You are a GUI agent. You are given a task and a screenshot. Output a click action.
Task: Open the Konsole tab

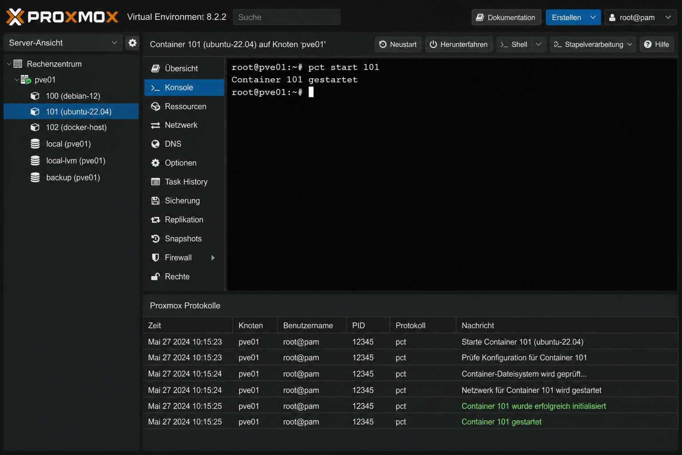pyautogui.click(x=184, y=88)
